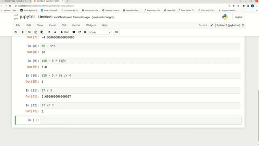
Task: Click the Logout button
Action: click(238, 17)
